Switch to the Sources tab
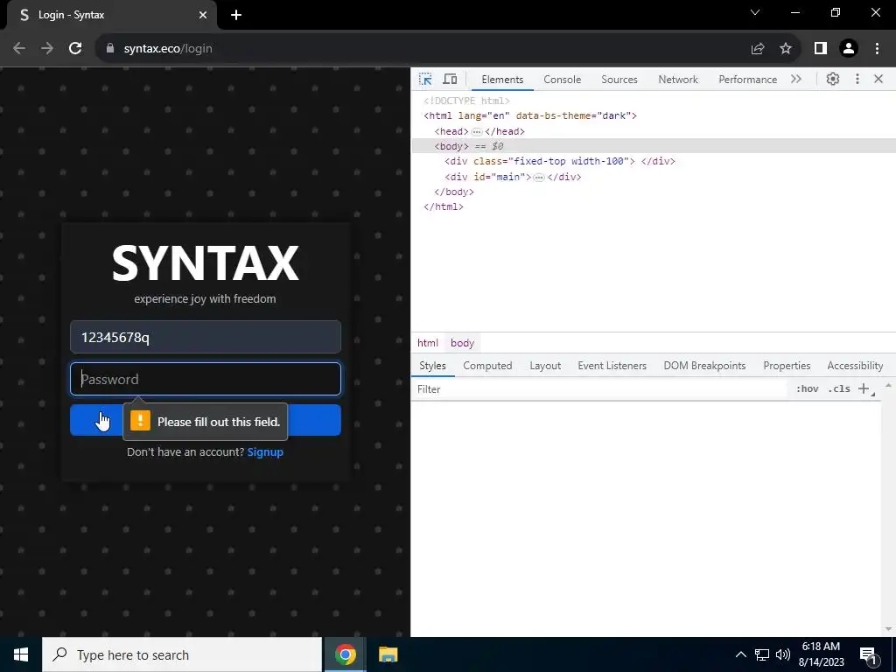Image resolution: width=896 pixels, height=672 pixels. tap(619, 80)
